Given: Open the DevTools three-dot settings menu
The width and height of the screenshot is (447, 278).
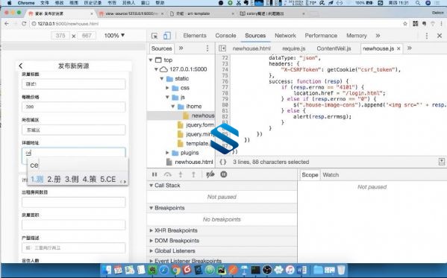Looking at the screenshot, I should [426, 36].
